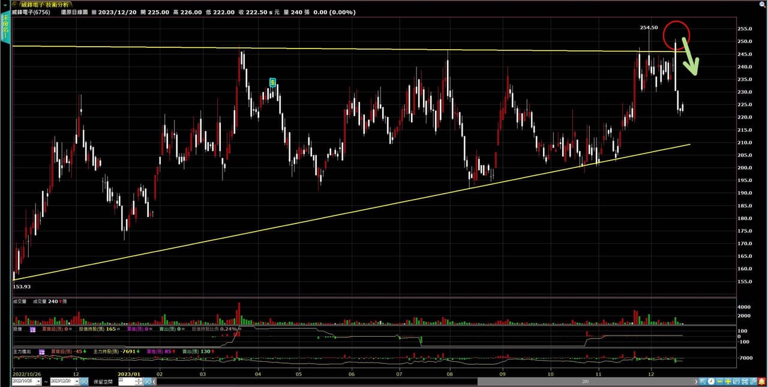Open the 主力進出 indicator settings icon
This screenshot has height=387, width=768.
(x=42, y=352)
